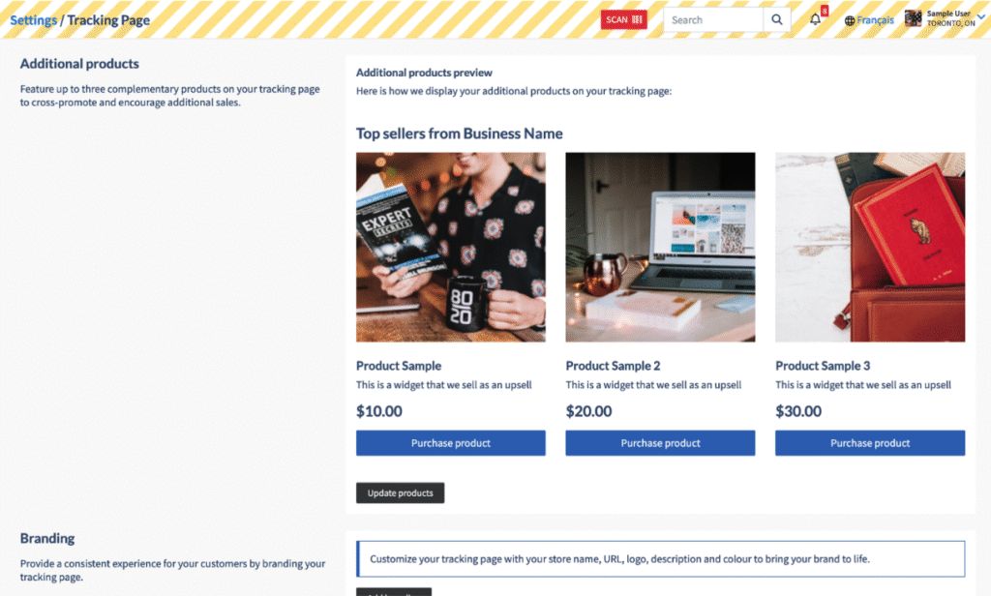Click the Sample User avatar image
991x596 pixels.
click(913, 18)
